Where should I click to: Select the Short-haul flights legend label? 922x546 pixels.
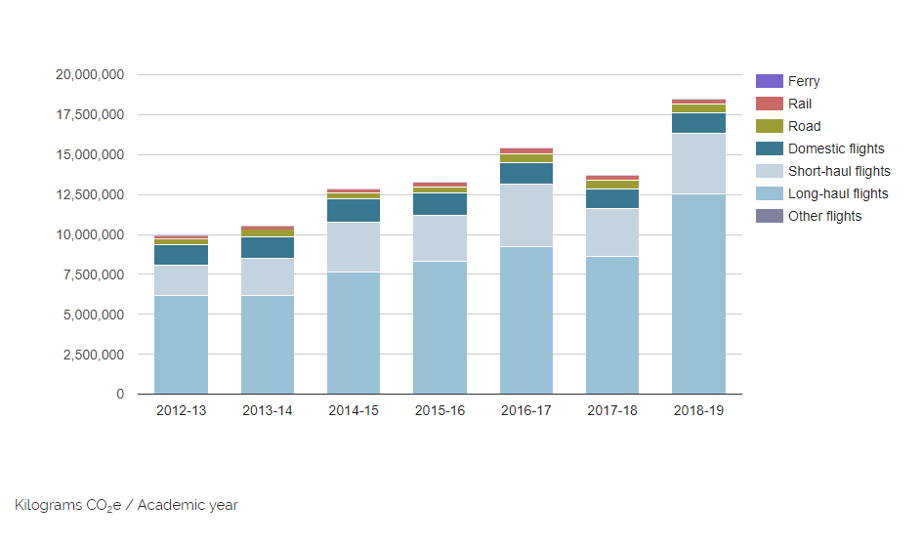click(x=839, y=171)
